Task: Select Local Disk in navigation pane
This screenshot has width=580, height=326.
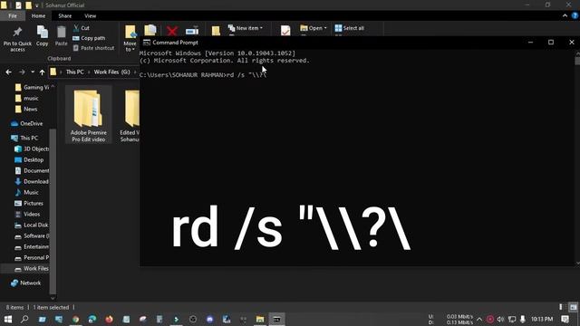Action: tap(35, 225)
